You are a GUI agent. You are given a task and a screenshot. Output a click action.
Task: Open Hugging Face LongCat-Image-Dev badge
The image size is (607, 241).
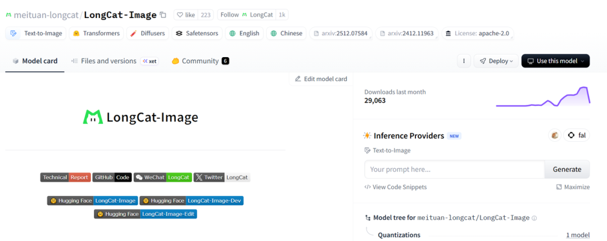point(192,201)
